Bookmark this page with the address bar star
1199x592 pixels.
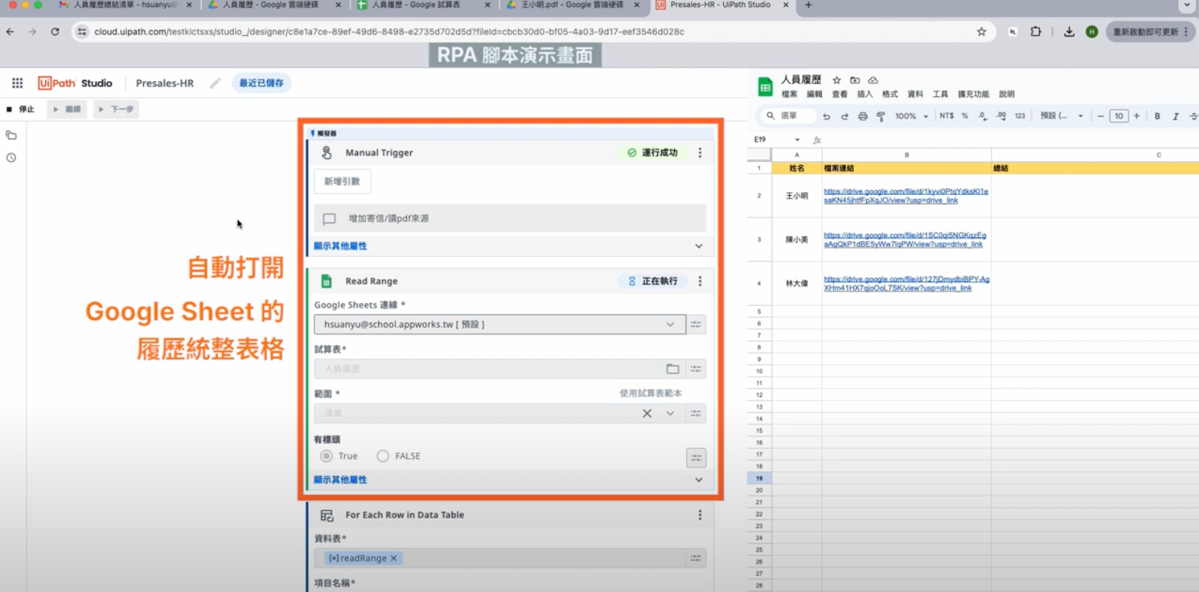[x=982, y=31]
